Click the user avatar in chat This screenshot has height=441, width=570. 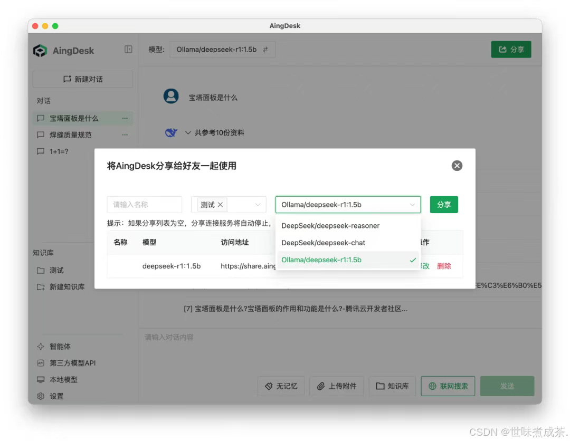point(171,97)
